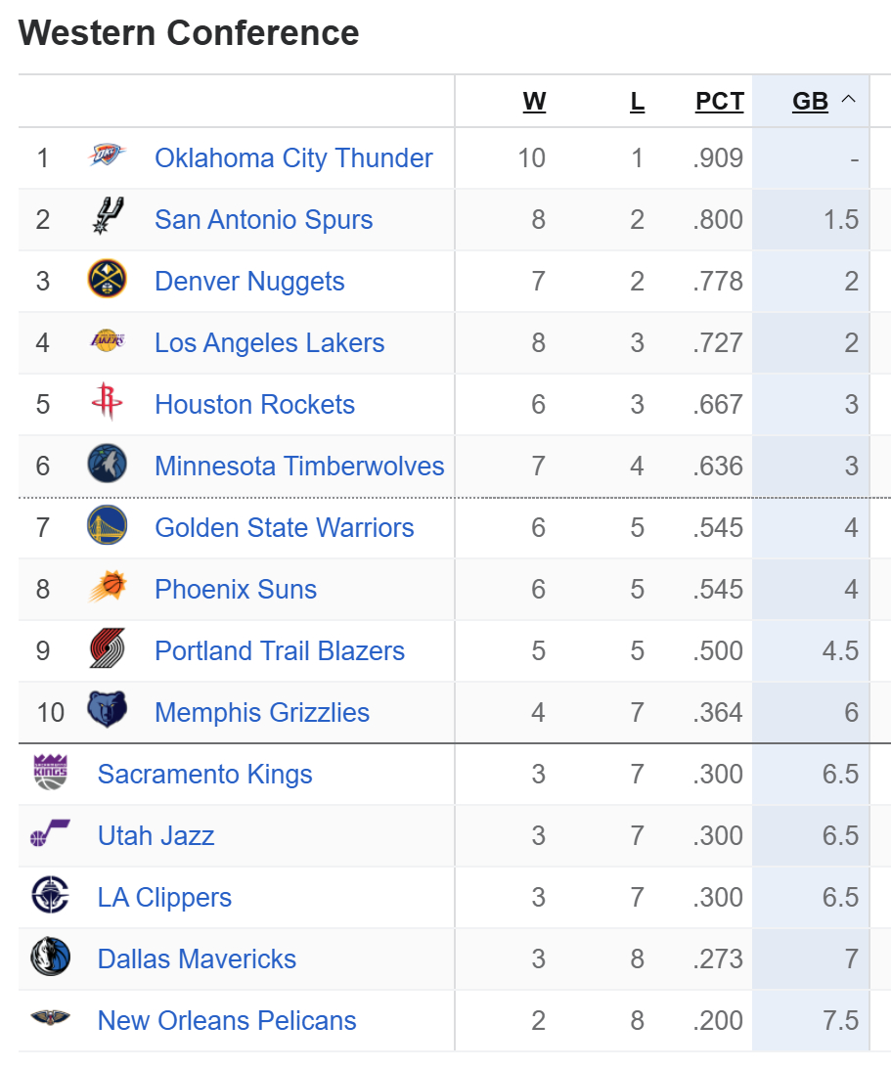The image size is (891, 1069).
Task: Click the Minnesota Timberwolves logo
Action: (x=107, y=466)
